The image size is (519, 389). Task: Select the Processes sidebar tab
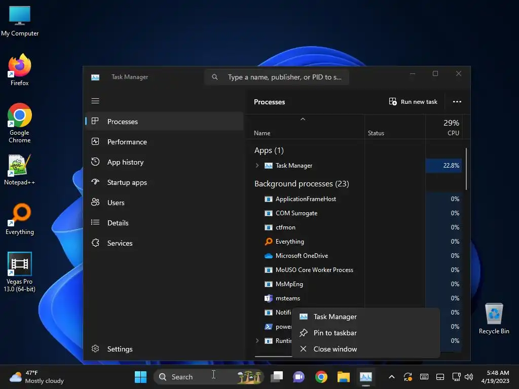[165, 122]
